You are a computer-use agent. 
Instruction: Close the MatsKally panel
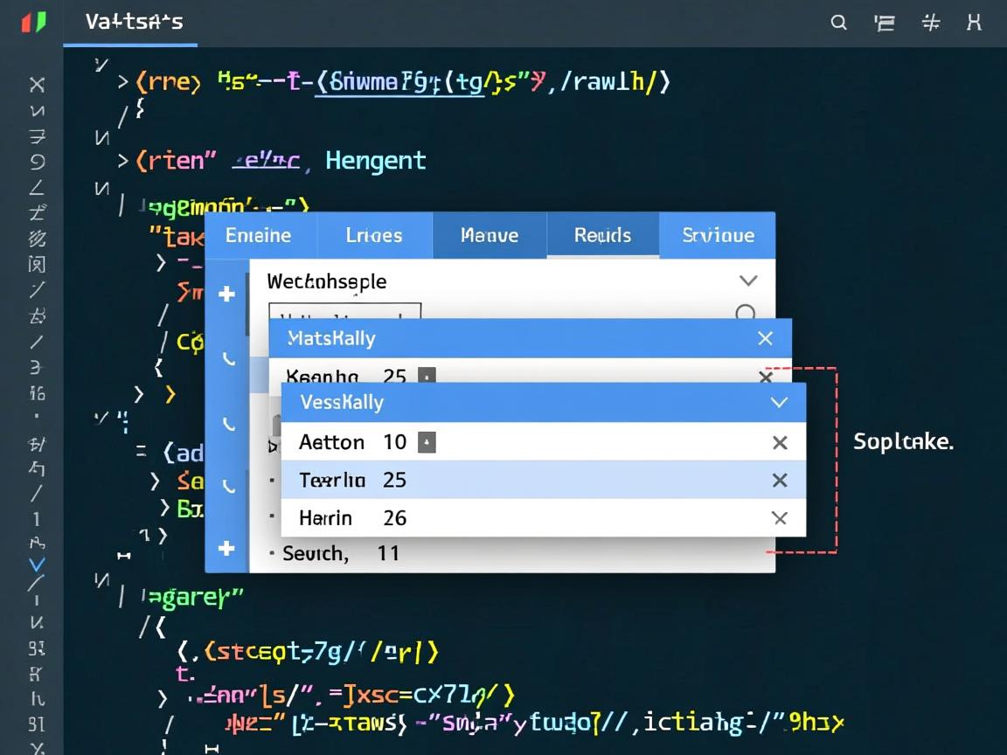coord(765,338)
